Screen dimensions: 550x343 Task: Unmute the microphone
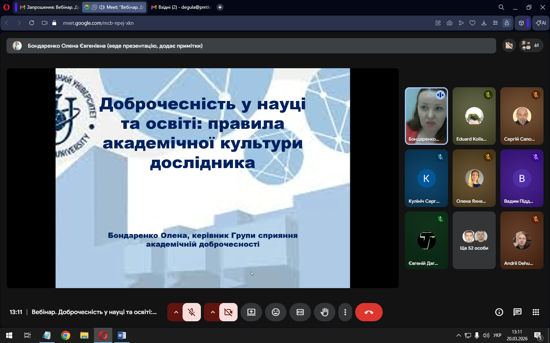pyautogui.click(x=192, y=312)
